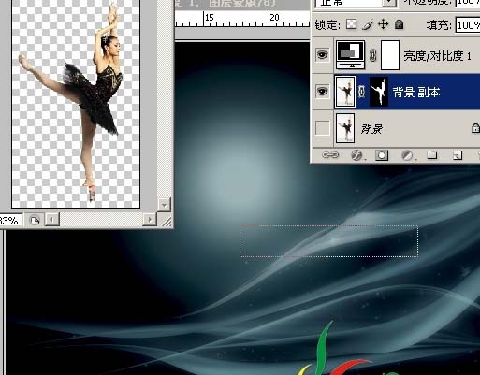480x375 pixels.
Task: Open the new adjustment layer menu icon
Action: click(407, 155)
